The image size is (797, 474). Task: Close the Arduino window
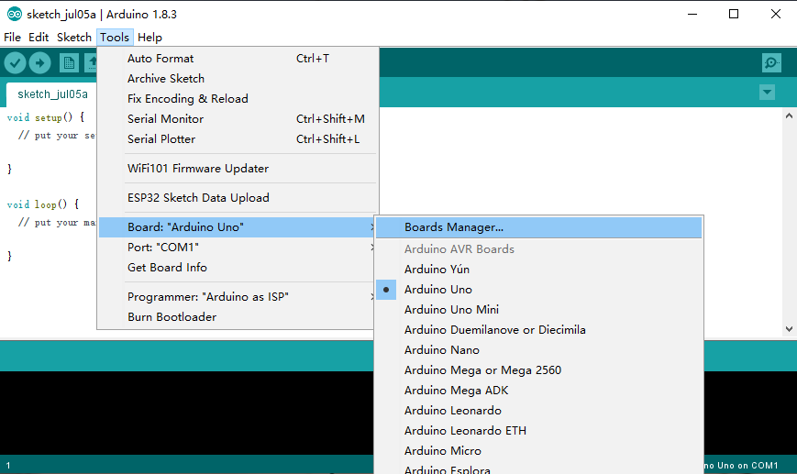point(776,15)
